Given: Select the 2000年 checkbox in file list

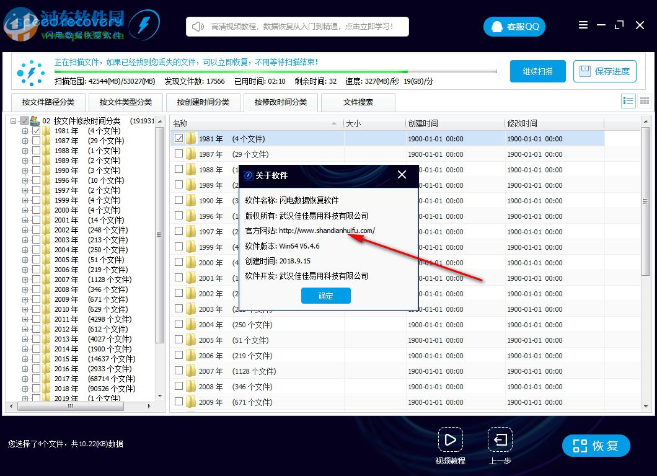Looking at the screenshot, I should [x=180, y=262].
